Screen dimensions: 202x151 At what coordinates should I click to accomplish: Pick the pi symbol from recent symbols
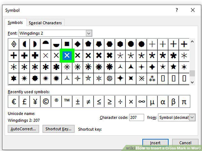(x=184, y=101)
